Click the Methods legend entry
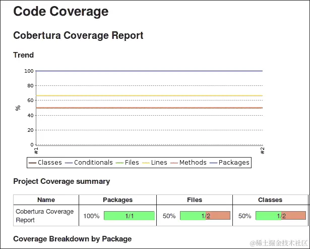This screenshot has height=249, width=310. 188,163
